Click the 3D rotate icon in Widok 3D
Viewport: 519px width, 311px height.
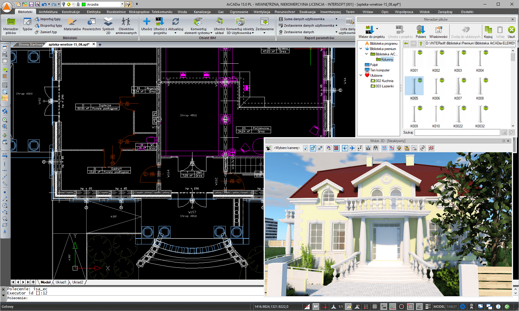pyautogui.click(x=423, y=148)
